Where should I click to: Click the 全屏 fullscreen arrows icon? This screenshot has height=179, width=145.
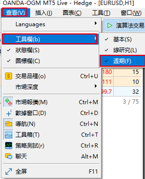(x=9, y=171)
